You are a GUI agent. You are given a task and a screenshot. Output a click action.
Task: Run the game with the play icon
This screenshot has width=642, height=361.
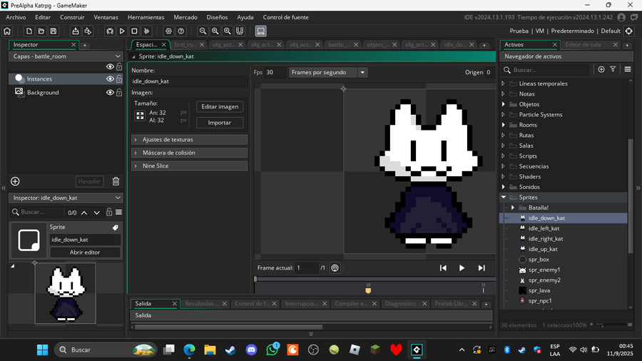(122, 31)
